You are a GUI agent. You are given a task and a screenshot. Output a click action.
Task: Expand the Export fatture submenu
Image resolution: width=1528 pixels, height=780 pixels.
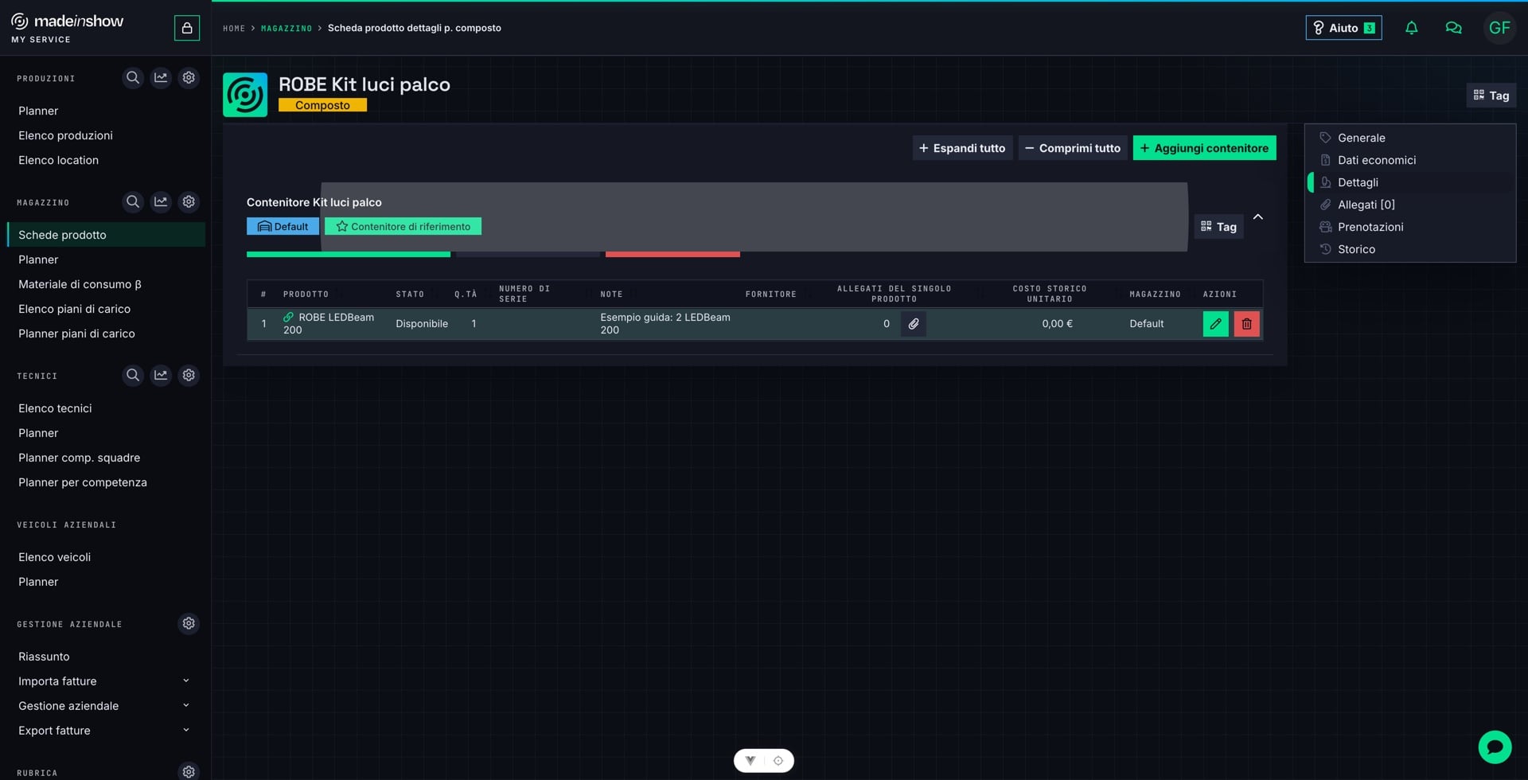(186, 731)
